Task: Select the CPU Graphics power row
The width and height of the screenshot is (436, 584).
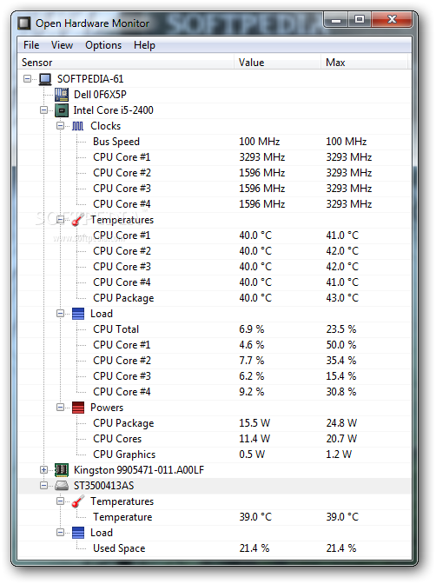Action: [215, 455]
